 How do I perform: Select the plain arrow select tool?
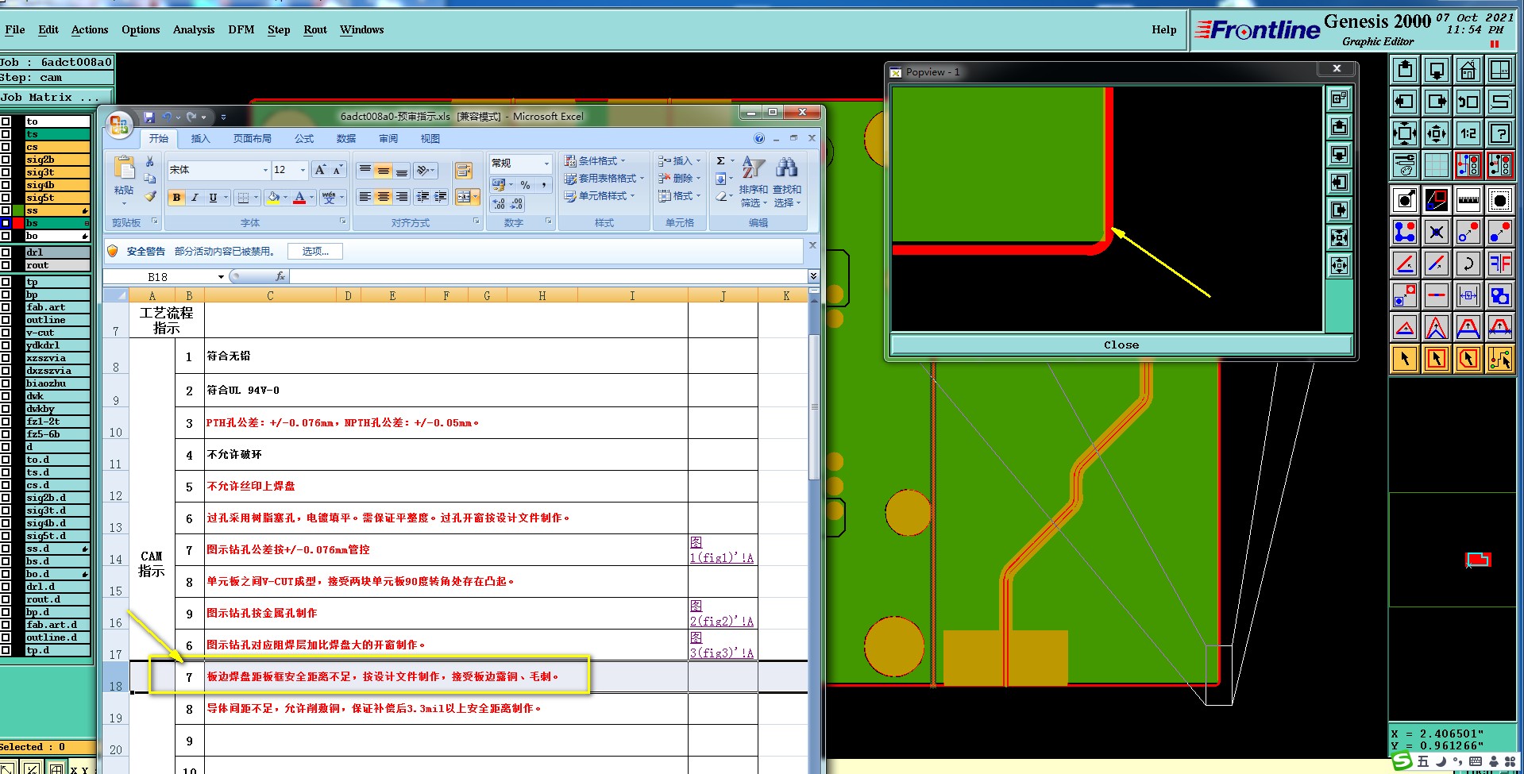pyautogui.click(x=1405, y=359)
